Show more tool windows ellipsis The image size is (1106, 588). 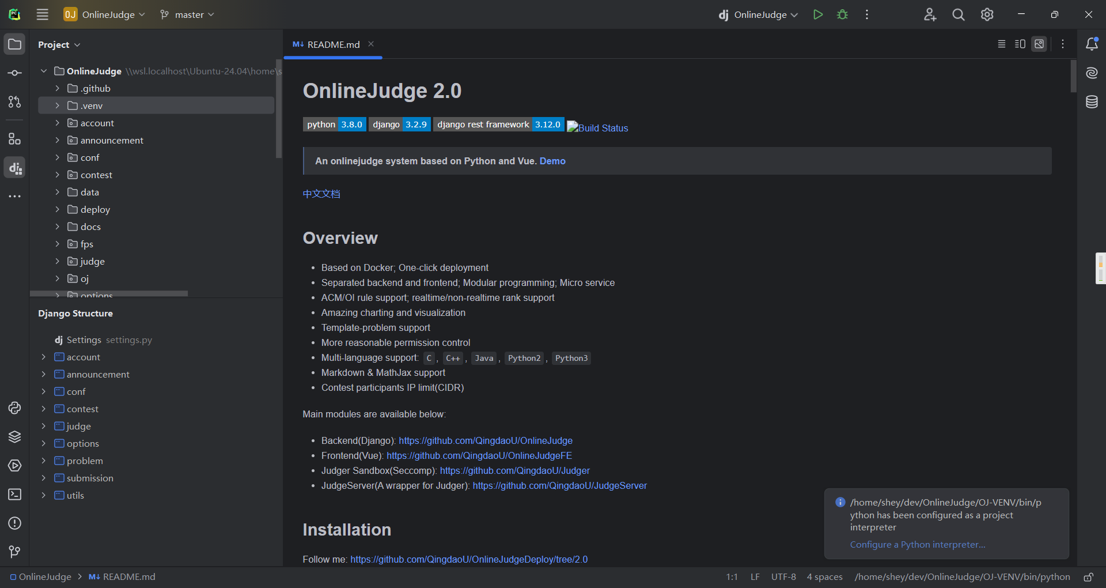coord(15,197)
